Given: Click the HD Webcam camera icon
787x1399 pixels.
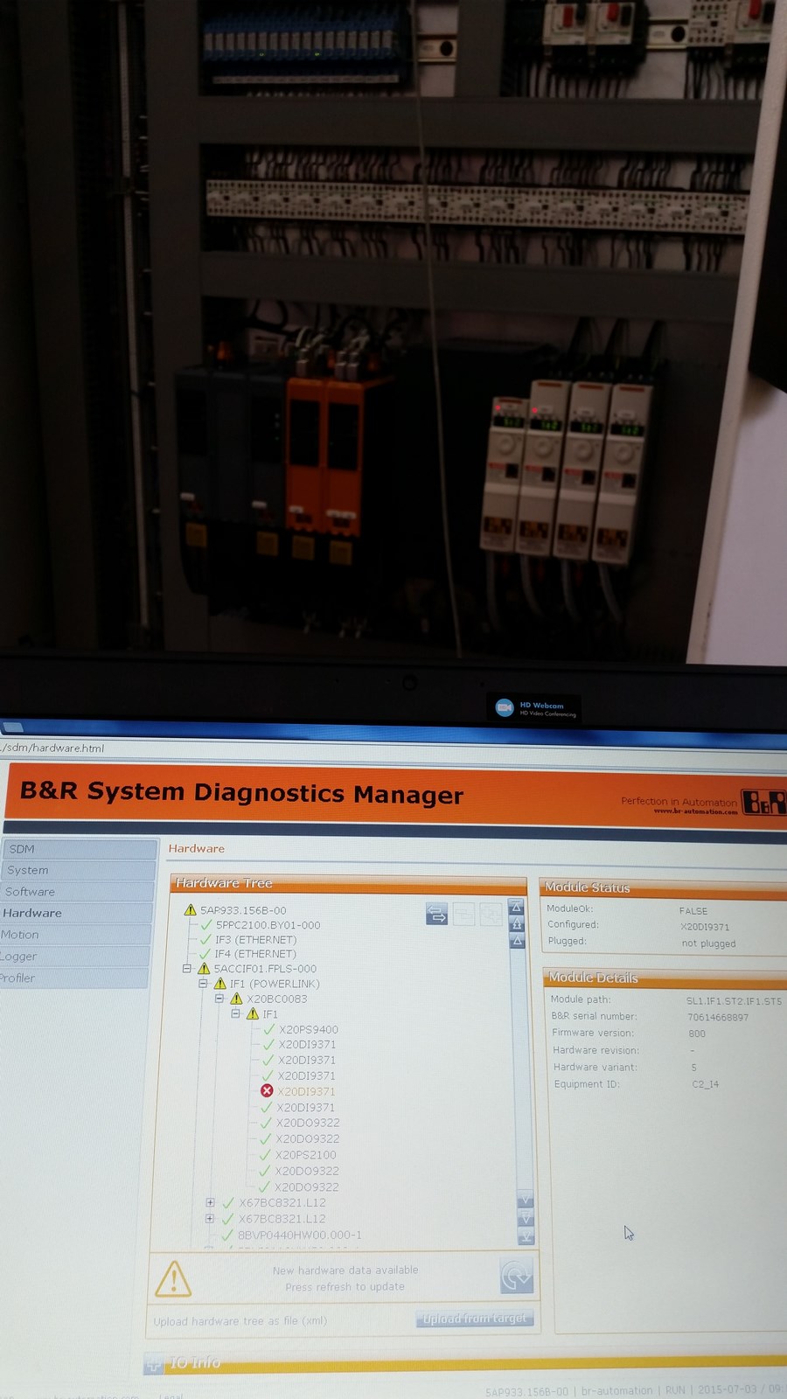Looking at the screenshot, I should click(505, 707).
